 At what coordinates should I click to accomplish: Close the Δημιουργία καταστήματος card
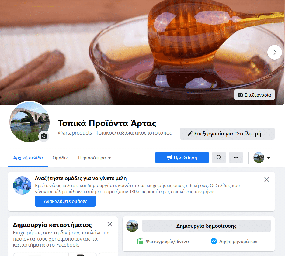[110, 224]
